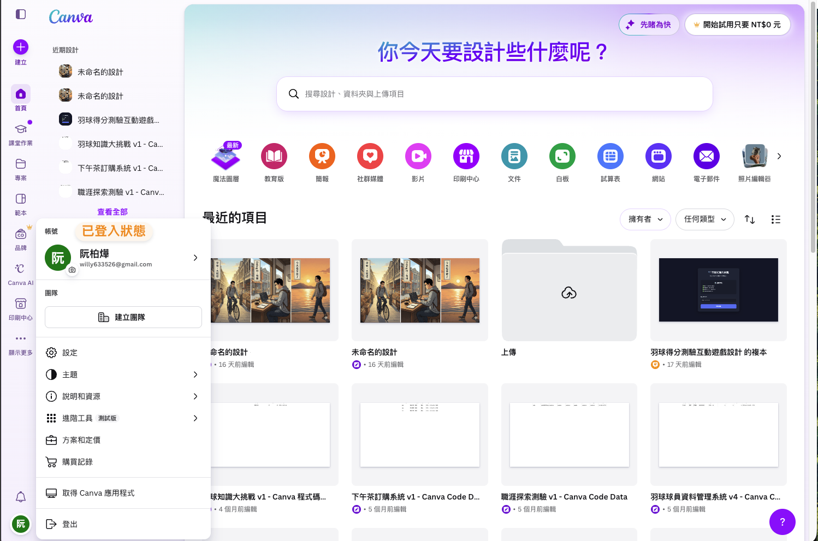Open 範本 templates in sidebar
This screenshot has width=818, height=541.
pyautogui.click(x=21, y=204)
